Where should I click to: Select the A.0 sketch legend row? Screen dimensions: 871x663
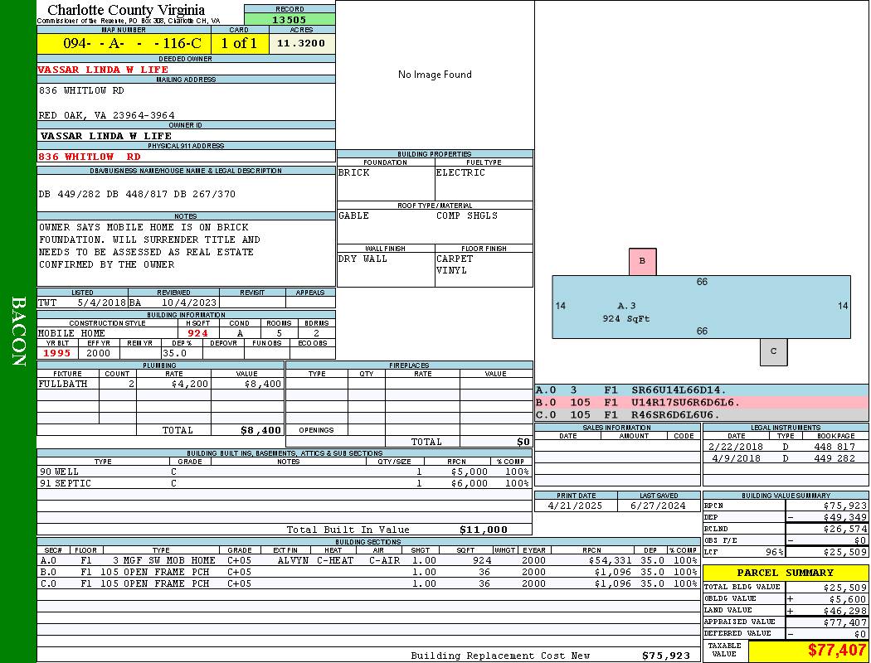701,390
